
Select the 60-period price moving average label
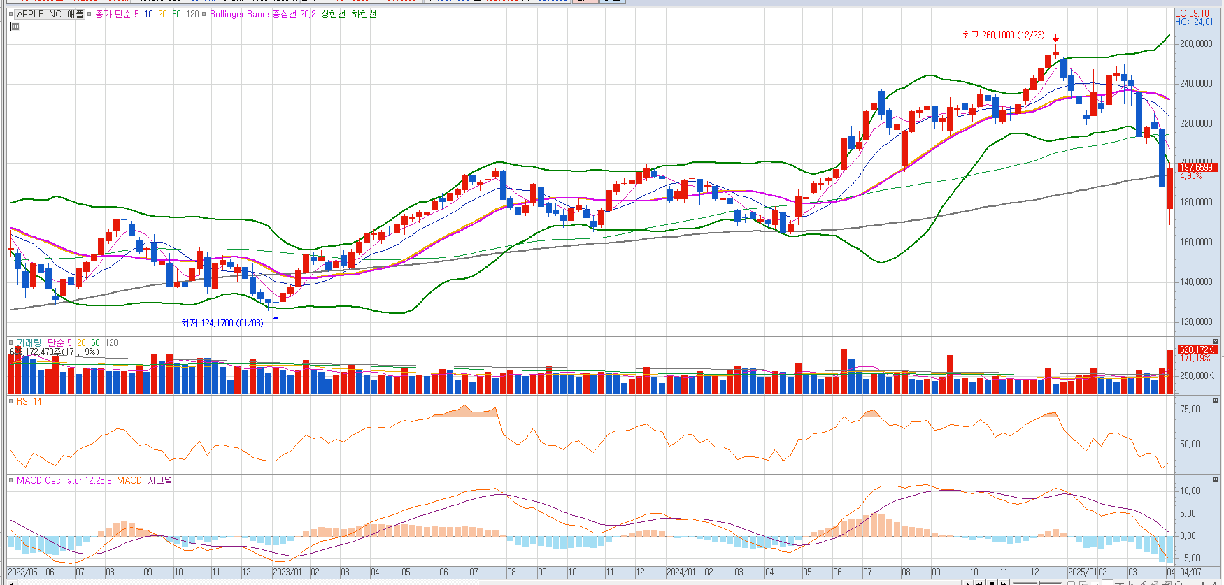click(x=176, y=14)
